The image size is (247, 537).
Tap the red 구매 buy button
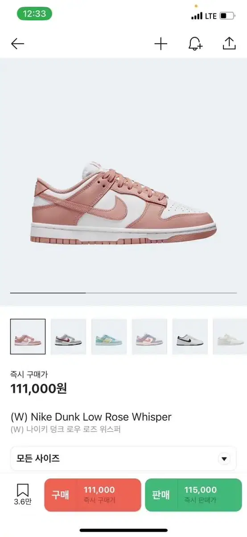click(x=93, y=495)
